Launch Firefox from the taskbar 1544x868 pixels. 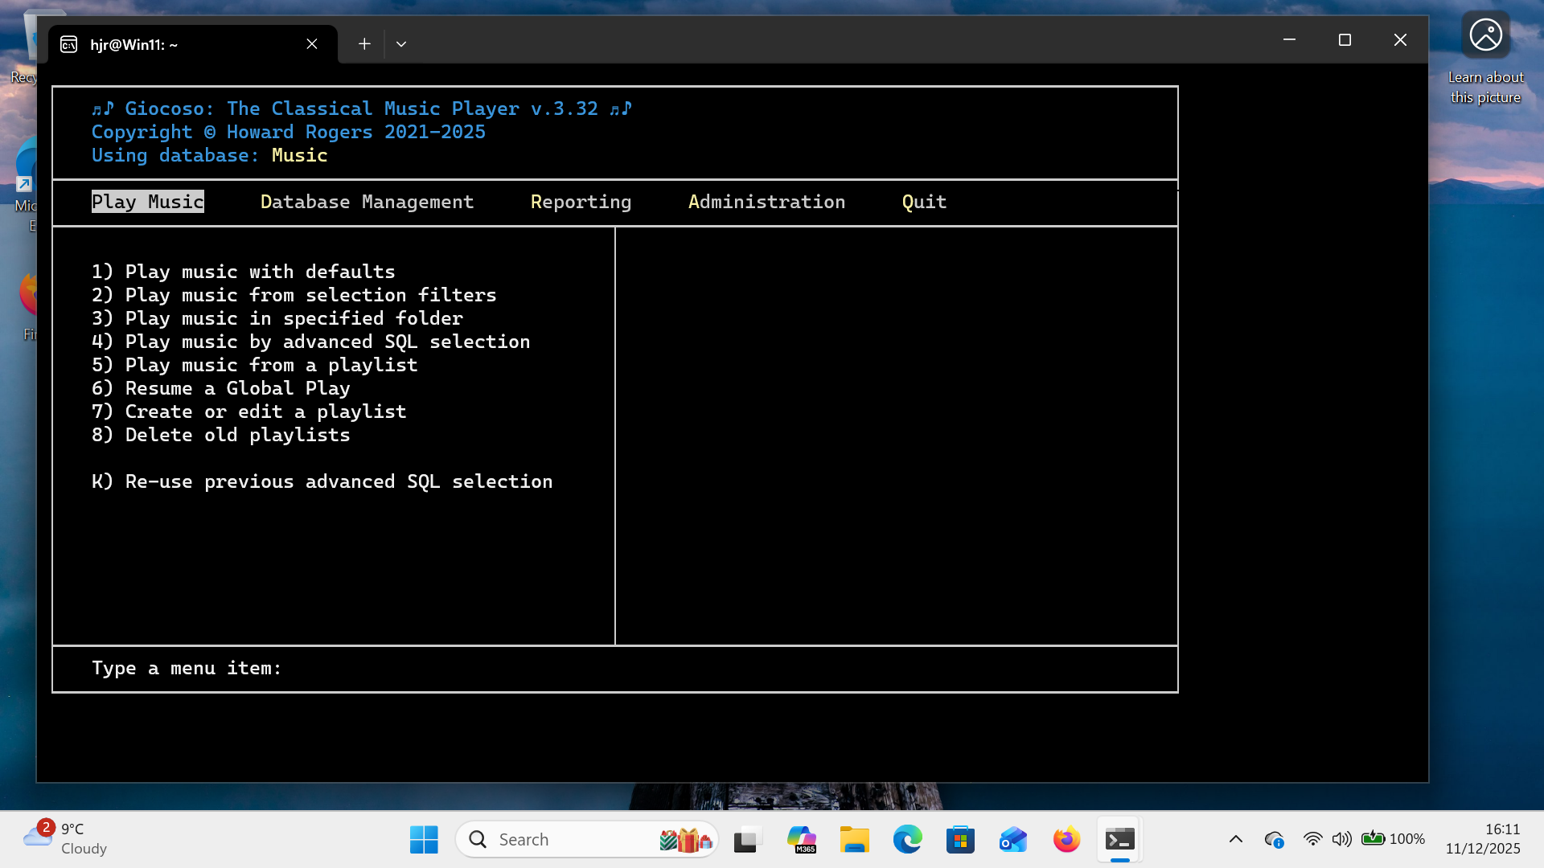(1066, 840)
